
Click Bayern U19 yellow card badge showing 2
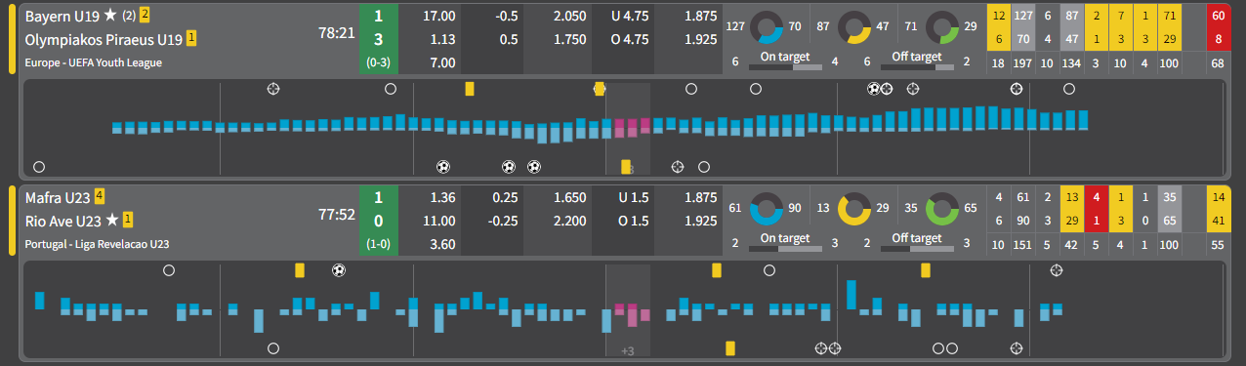145,15
